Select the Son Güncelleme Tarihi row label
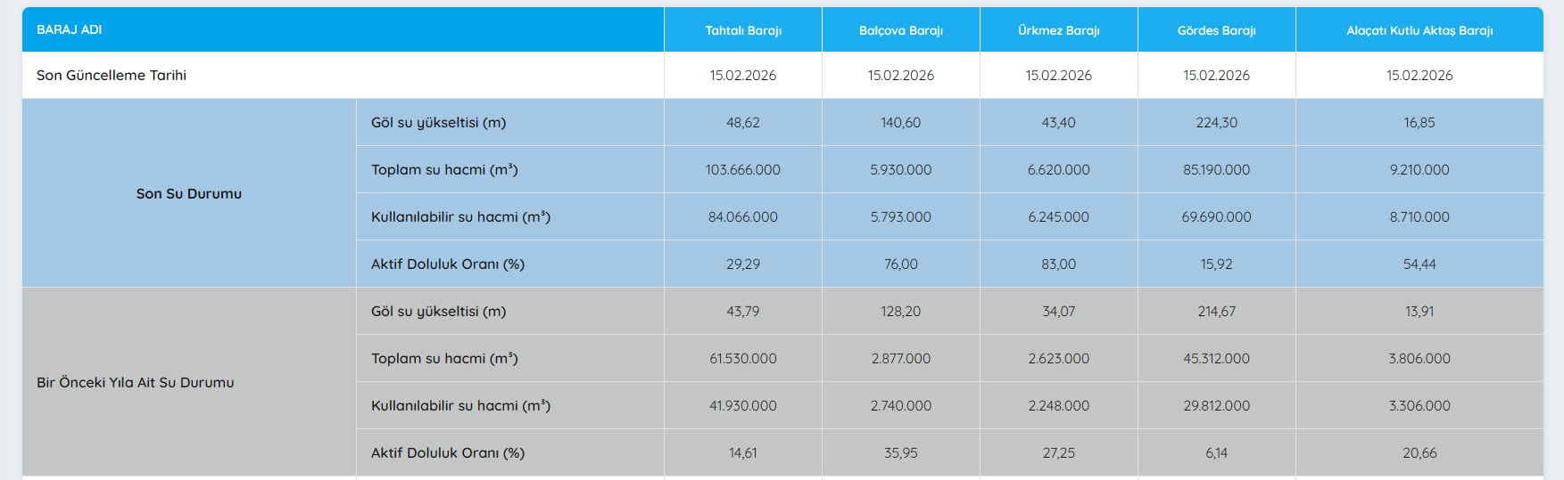 [112, 76]
